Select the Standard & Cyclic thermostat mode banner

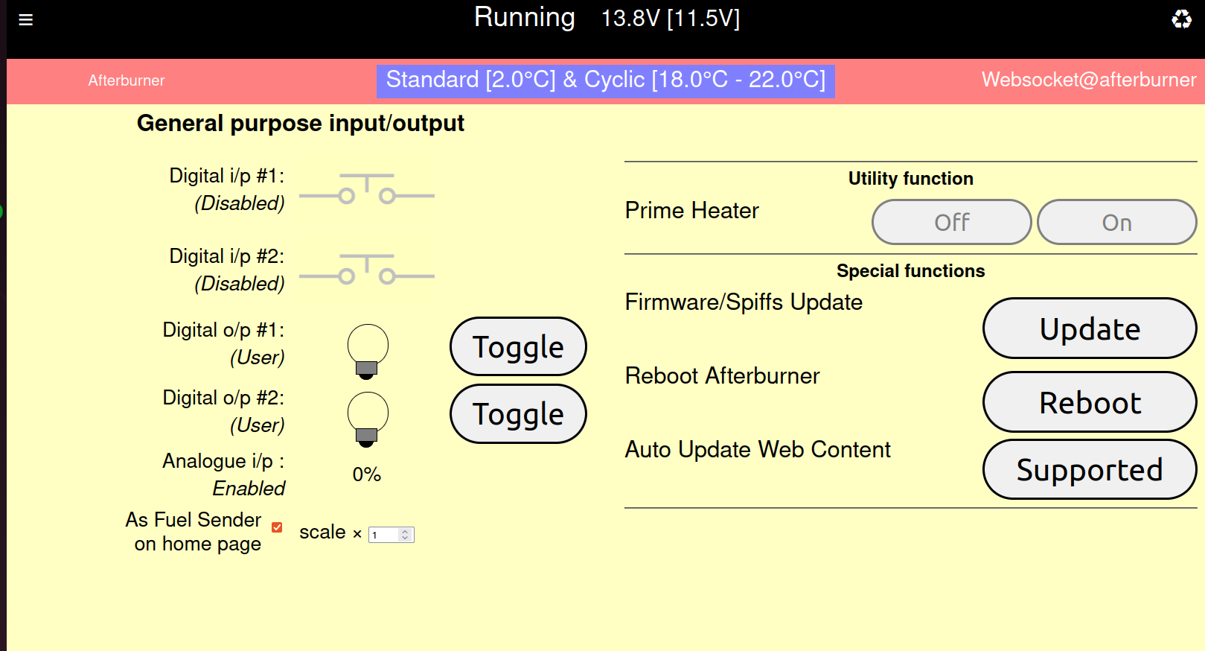point(605,80)
